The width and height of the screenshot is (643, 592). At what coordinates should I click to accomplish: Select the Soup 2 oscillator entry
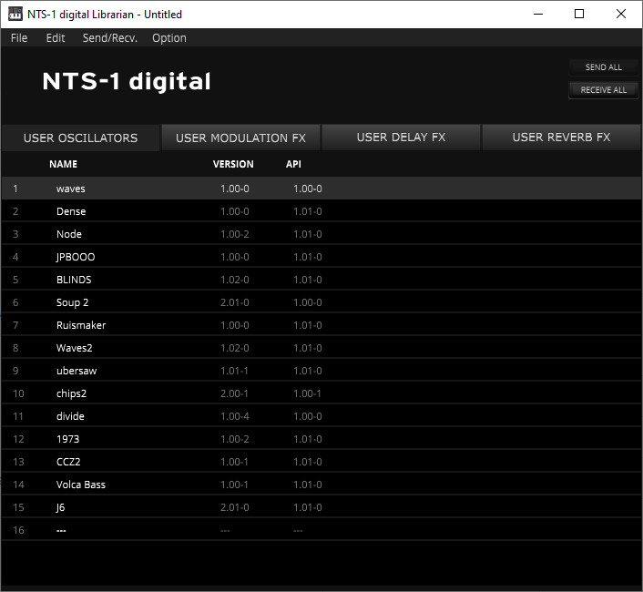pyautogui.click(x=321, y=302)
